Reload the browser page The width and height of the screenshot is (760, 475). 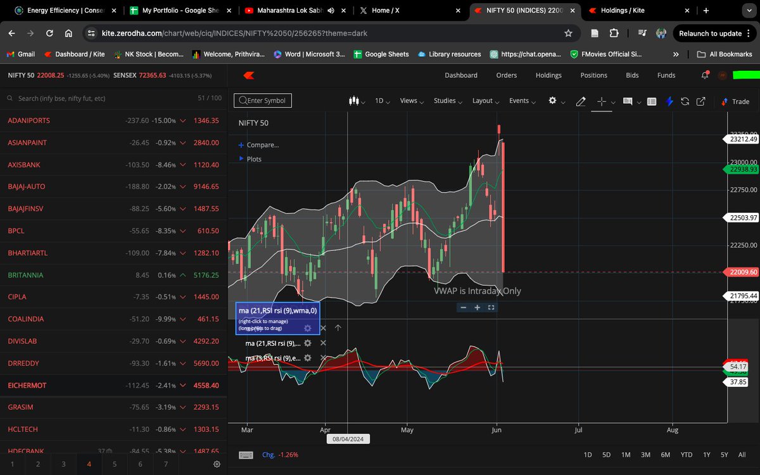pyautogui.click(x=49, y=34)
